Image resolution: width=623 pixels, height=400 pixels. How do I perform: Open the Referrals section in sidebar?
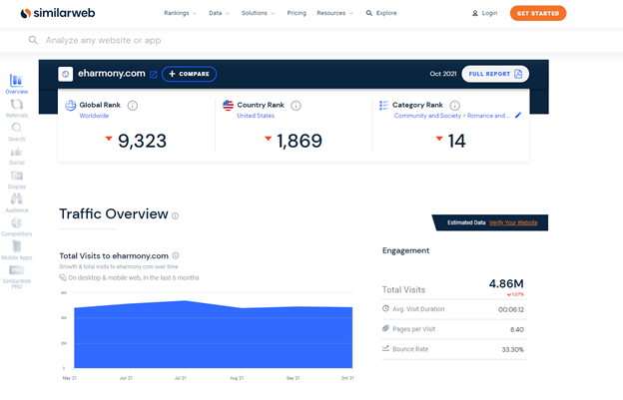point(17,108)
